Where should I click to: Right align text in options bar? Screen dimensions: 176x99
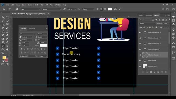[x=105, y=9]
